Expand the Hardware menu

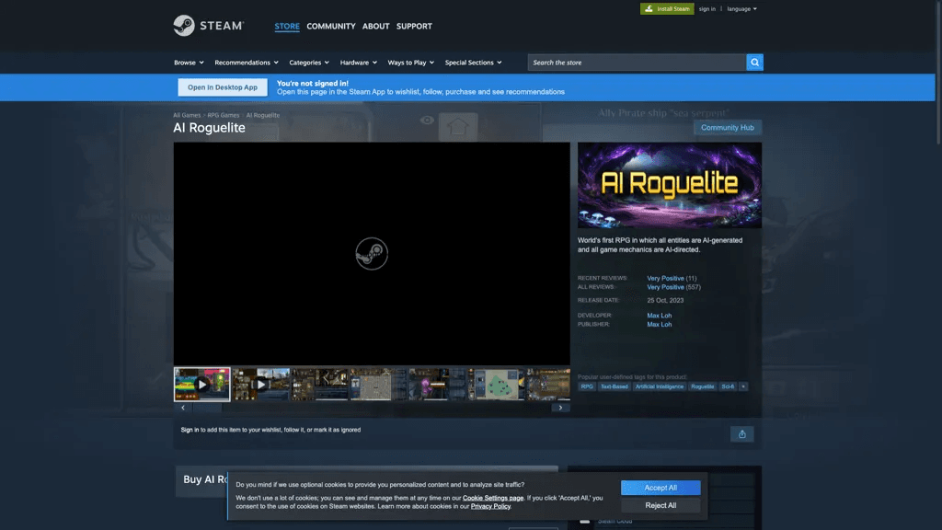(x=358, y=63)
